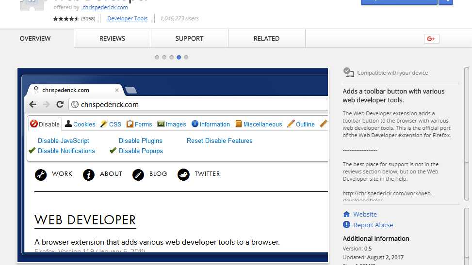This screenshot has width=472, height=265.
Task: Click the screenshot preview image
Action: tap(173, 165)
